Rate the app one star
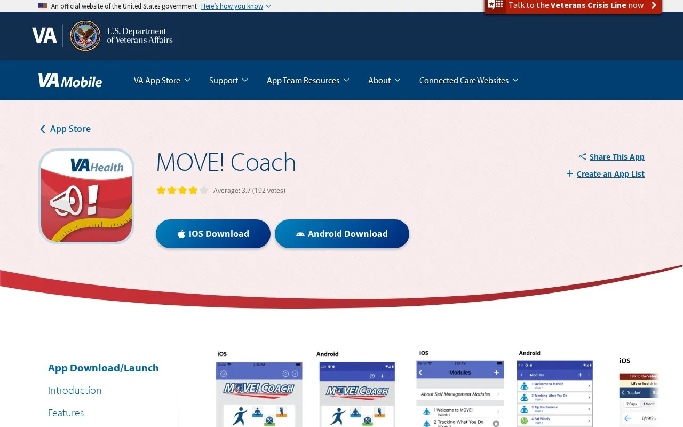This screenshot has height=427, width=683. pos(161,190)
